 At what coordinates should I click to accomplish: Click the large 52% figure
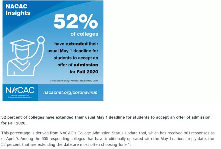[x=75, y=21]
